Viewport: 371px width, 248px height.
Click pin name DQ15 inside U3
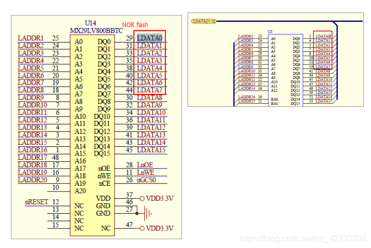coord(295,104)
